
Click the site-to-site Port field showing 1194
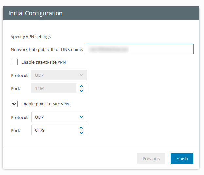click(x=54, y=88)
